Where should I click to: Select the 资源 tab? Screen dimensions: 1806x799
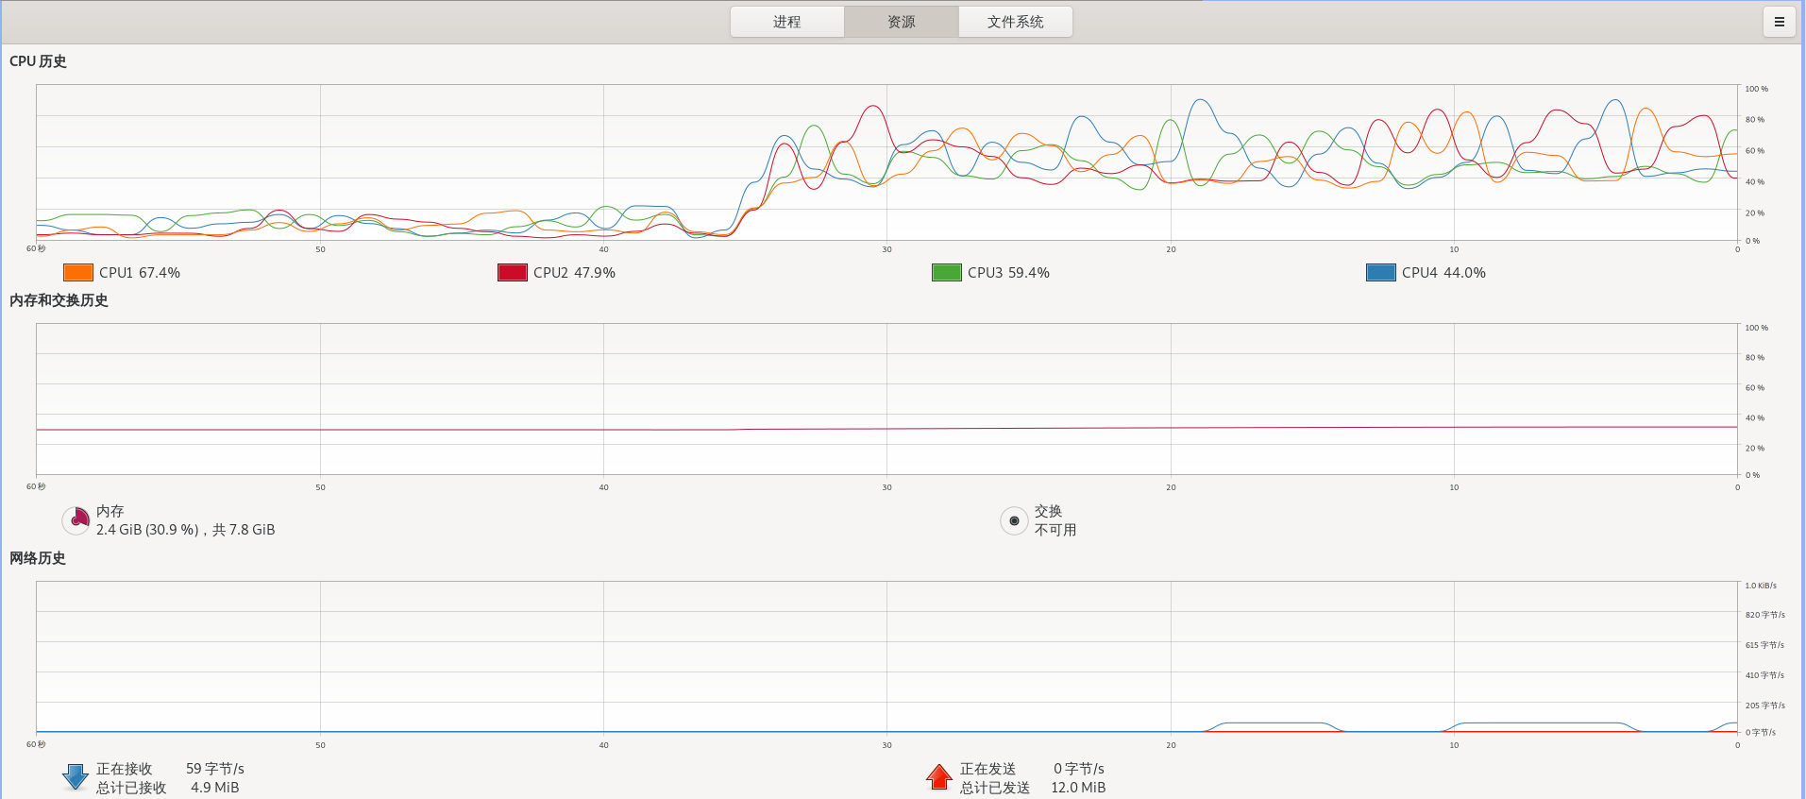point(902,22)
